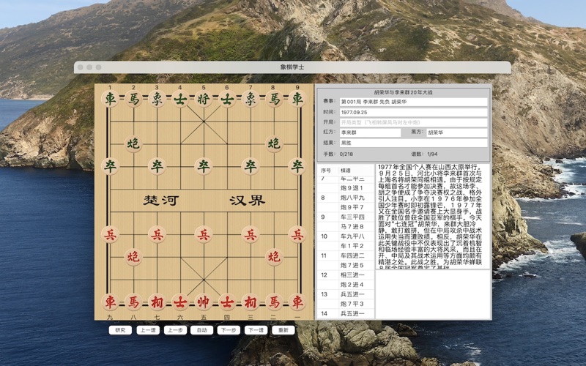Select move row 车1平2
The height and width of the screenshot is (366, 586).
coord(346,246)
